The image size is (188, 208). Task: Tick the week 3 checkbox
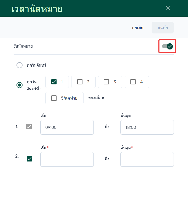106,82
